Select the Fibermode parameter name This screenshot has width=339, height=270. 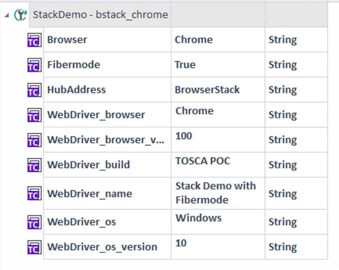coord(74,65)
